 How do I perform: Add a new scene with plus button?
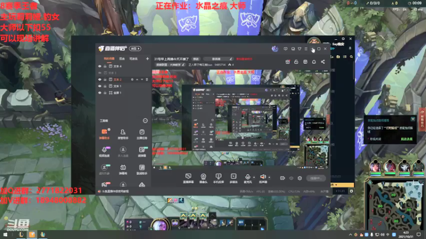(x=148, y=58)
